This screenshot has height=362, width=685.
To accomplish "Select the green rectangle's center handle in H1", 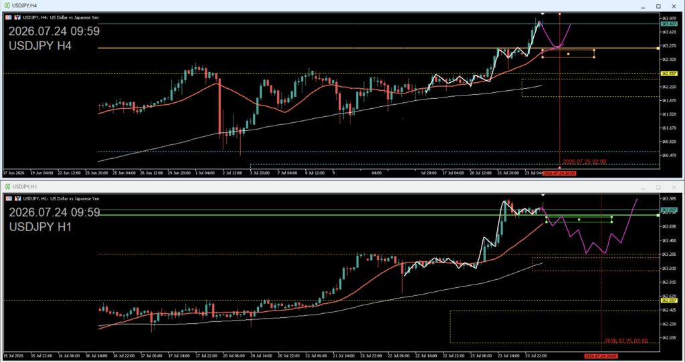I will [x=579, y=219].
